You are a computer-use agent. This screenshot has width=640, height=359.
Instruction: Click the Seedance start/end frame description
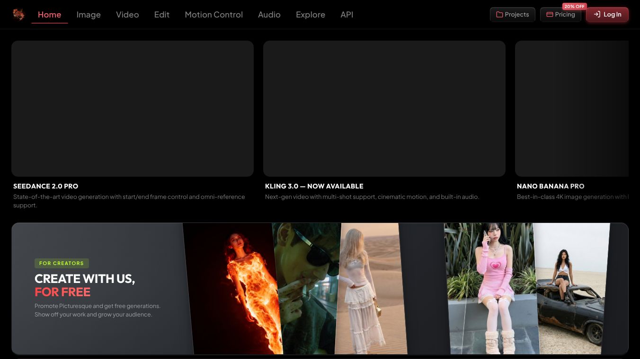[x=129, y=201]
